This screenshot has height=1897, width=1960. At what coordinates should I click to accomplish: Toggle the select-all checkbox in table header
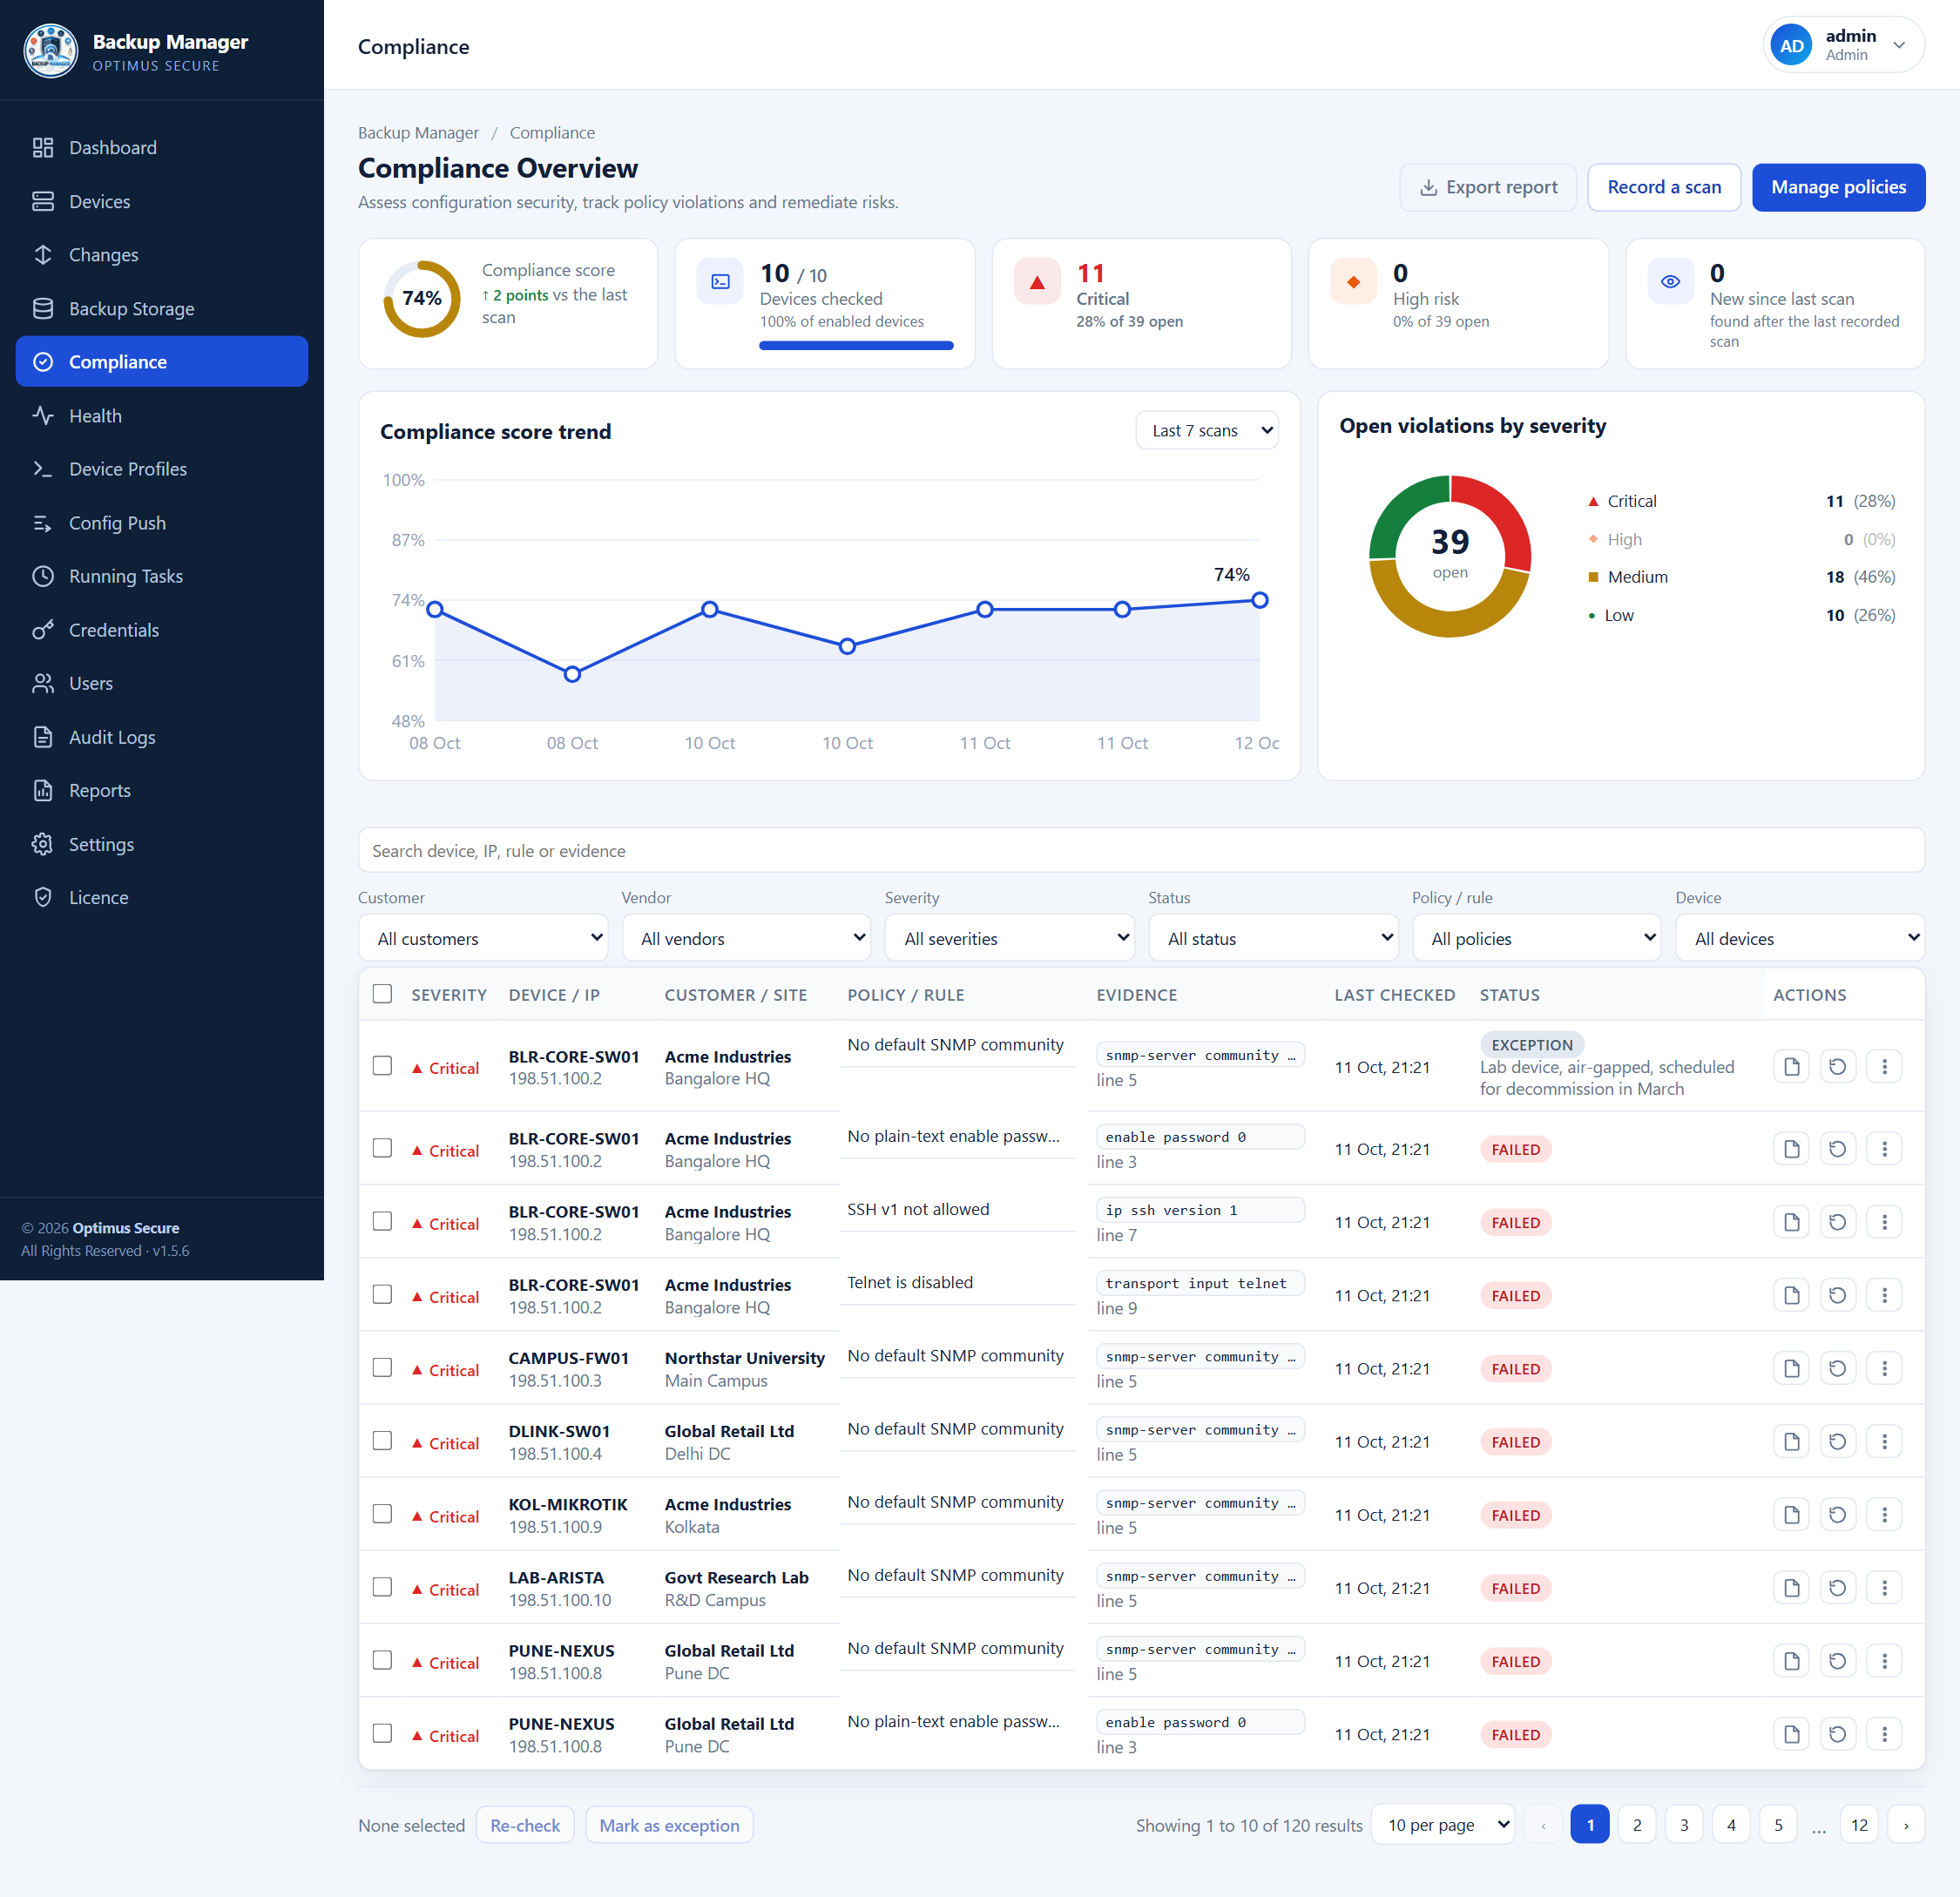(x=382, y=993)
